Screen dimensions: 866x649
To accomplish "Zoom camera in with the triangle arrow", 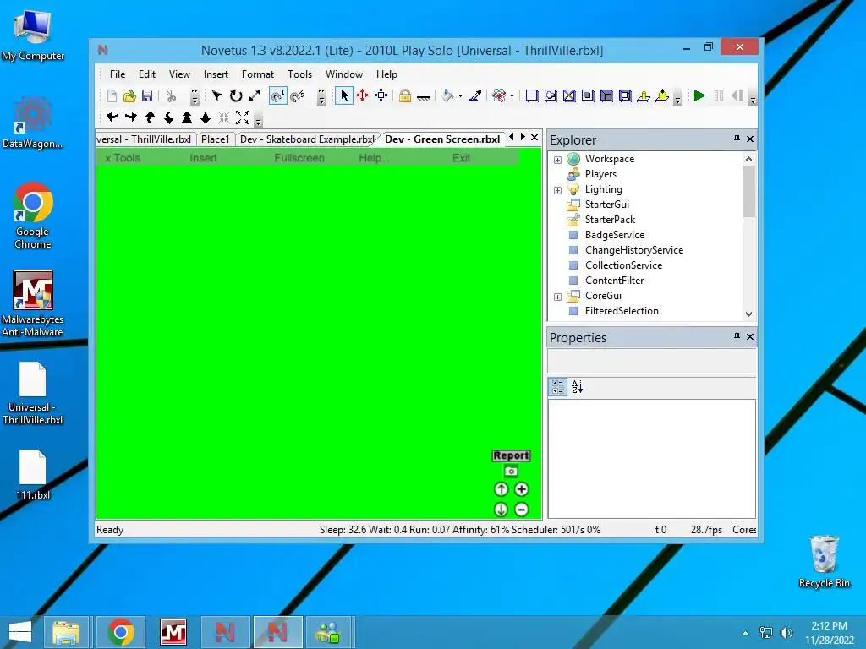I will [x=187, y=117].
